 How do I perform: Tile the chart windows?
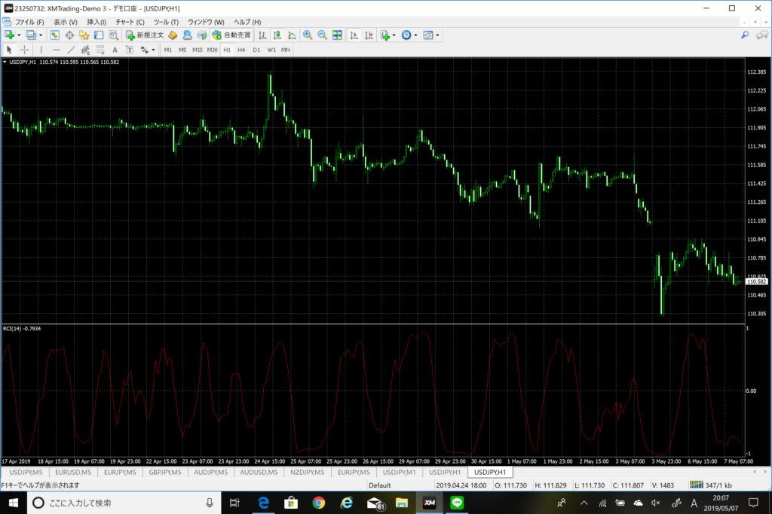click(337, 35)
